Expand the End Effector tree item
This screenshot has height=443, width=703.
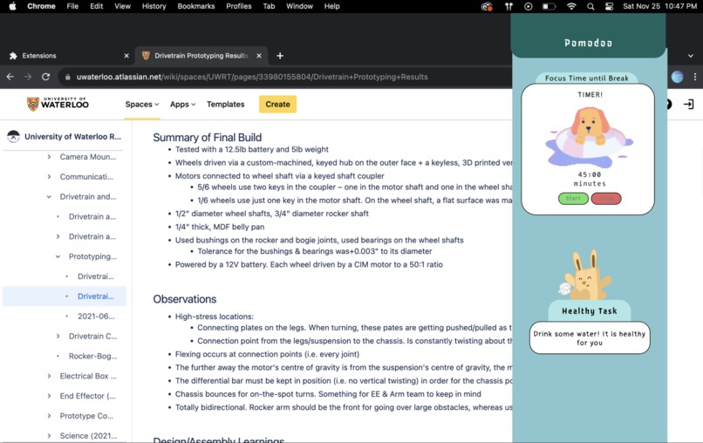pos(49,396)
